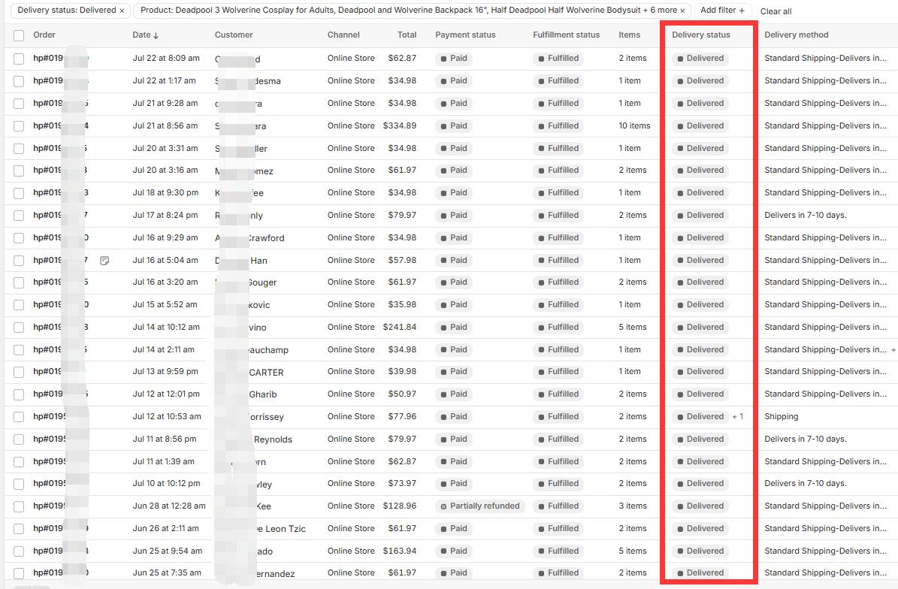The width and height of the screenshot is (898, 589).
Task: Open the Delivery status: Delivered filter options
Action: coord(66,11)
